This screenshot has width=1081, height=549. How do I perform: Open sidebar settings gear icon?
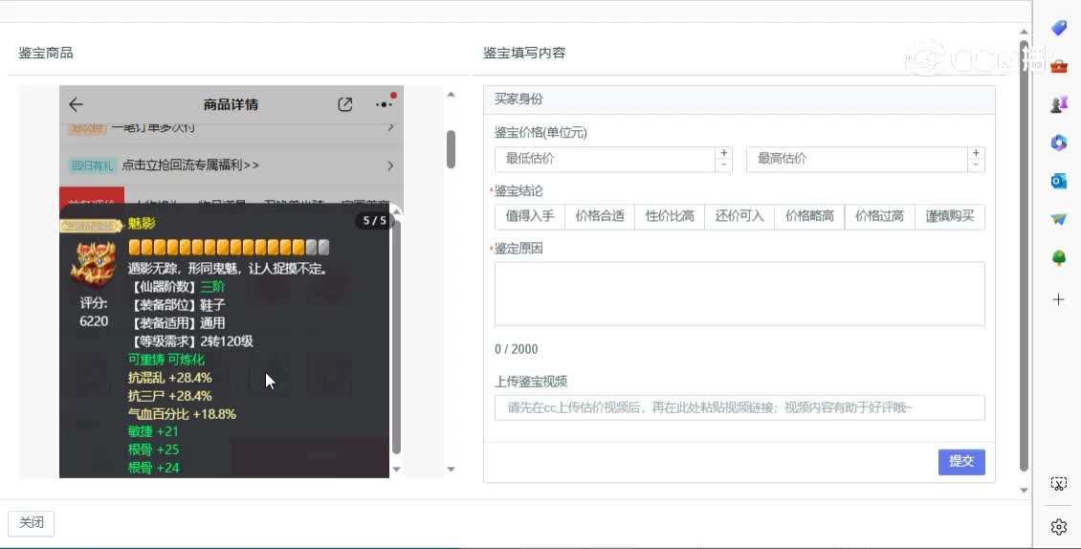[1059, 527]
